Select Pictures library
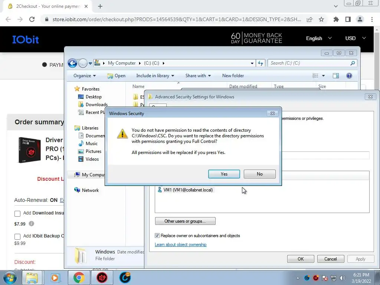 (x=90, y=151)
